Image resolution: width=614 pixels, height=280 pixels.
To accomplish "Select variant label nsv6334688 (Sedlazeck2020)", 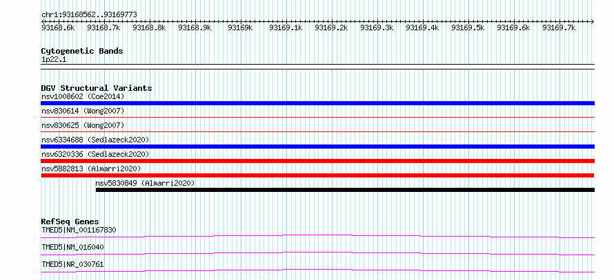I will point(95,140).
